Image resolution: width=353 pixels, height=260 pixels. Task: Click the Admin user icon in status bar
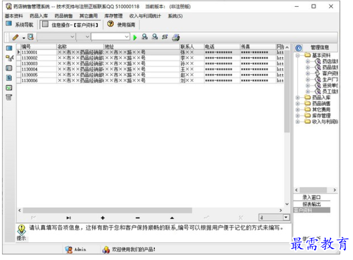click(69, 250)
